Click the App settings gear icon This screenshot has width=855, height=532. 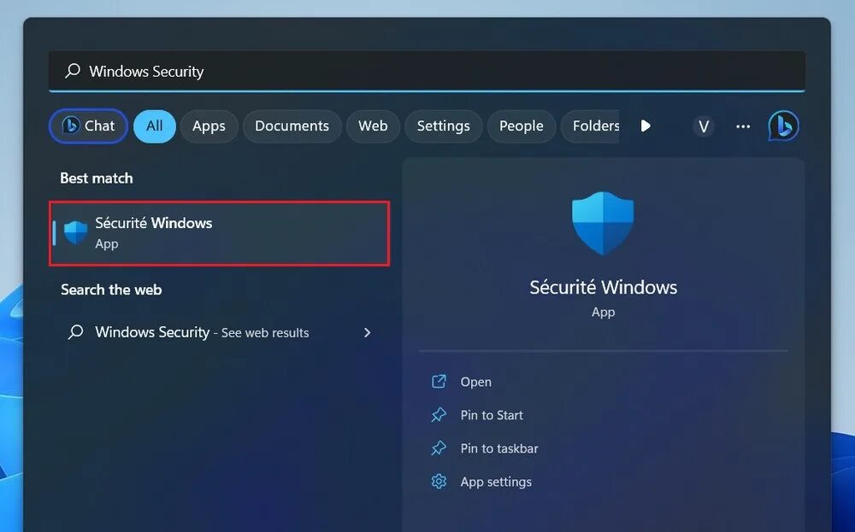(439, 482)
